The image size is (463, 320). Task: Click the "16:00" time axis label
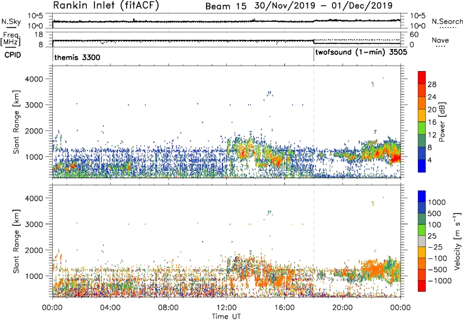click(x=284, y=308)
